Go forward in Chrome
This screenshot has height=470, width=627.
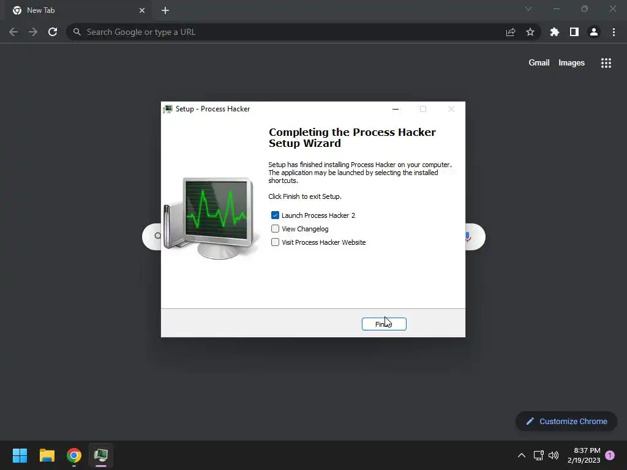33,32
